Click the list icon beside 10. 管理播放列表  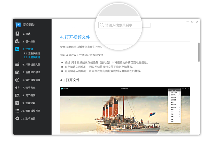click(17, 111)
